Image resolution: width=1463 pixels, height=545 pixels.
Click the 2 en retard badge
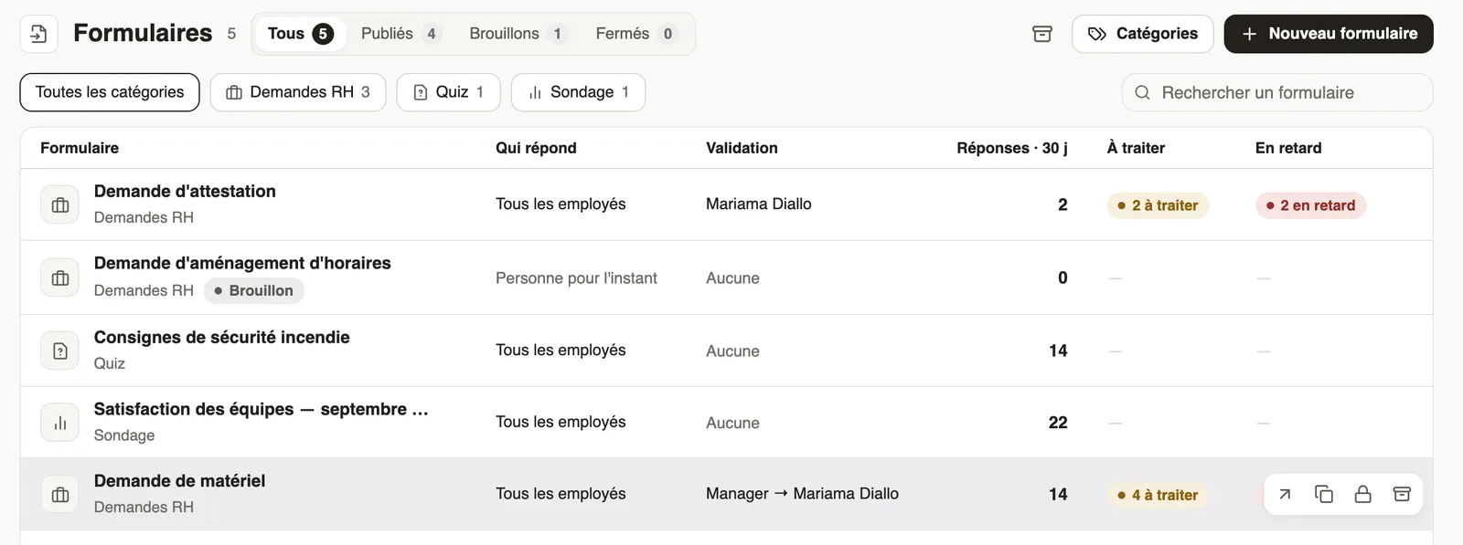pyautogui.click(x=1311, y=205)
